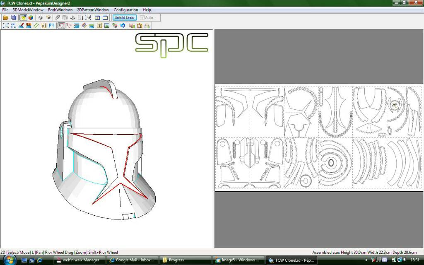424x265 pixels.
Task: Open the Help menu
Action: [147, 10]
